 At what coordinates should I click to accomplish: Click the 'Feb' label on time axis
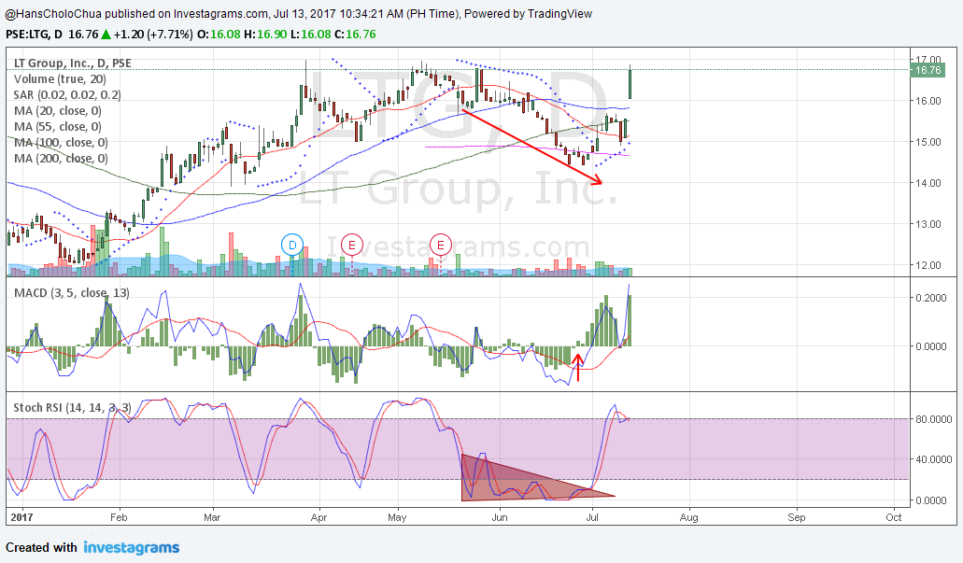pos(119,517)
